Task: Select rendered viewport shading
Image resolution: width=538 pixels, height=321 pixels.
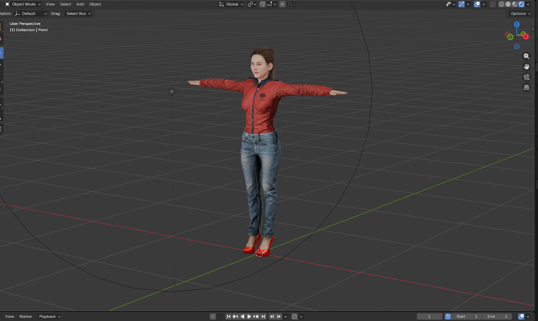Action: [521, 4]
